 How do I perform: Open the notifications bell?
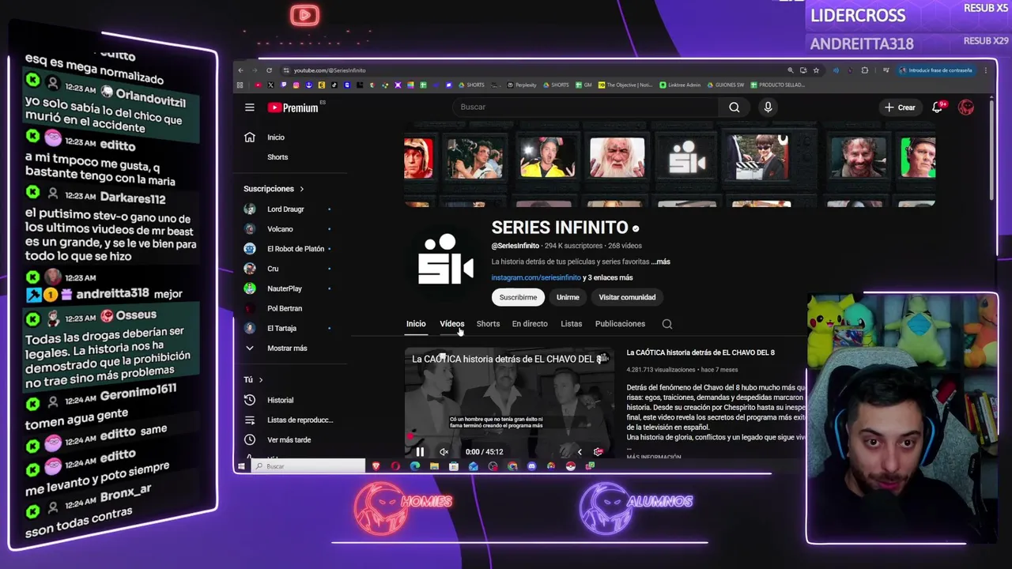click(937, 107)
